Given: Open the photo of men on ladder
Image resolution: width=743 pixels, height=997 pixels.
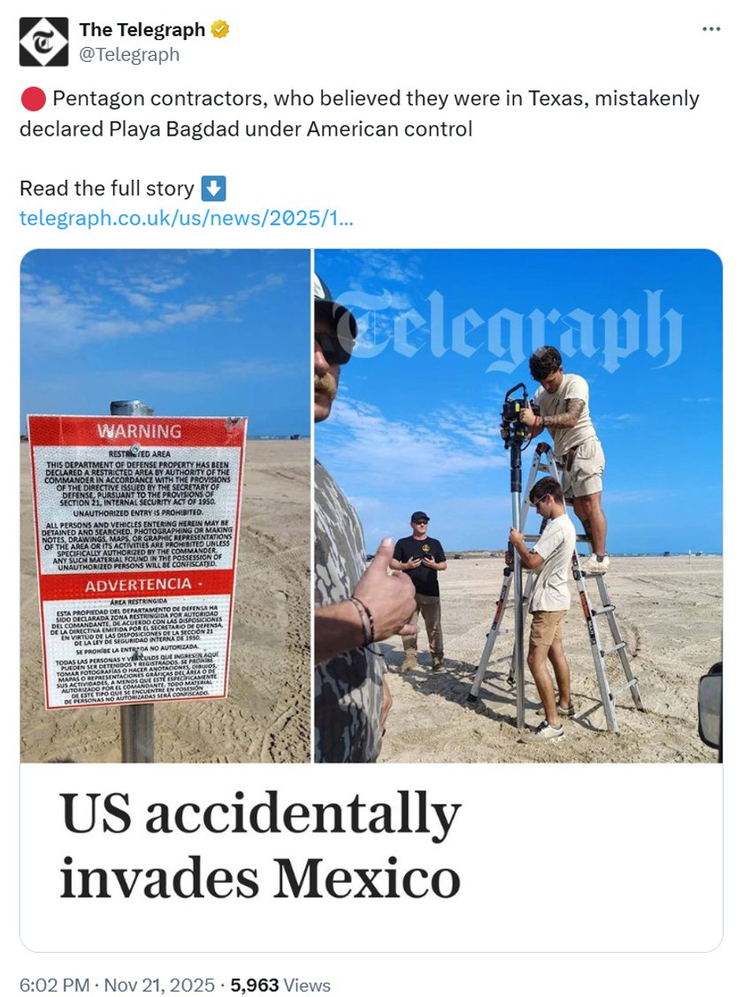Looking at the screenshot, I should click(x=518, y=506).
